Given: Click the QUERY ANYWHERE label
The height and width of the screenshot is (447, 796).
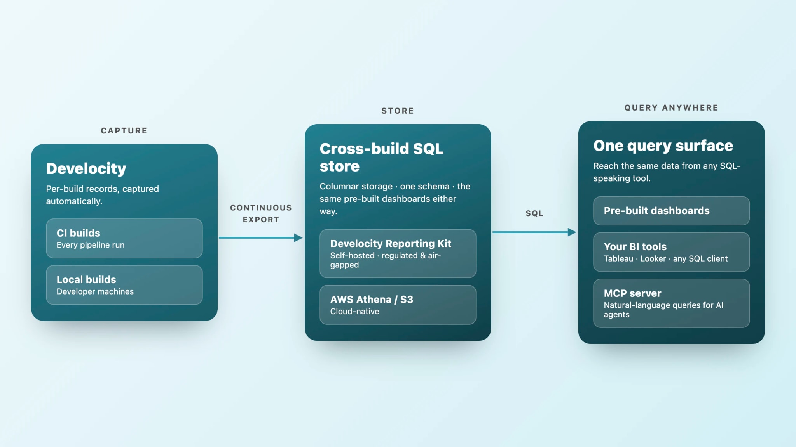Looking at the screenshot, I should (x=671, y=108).
